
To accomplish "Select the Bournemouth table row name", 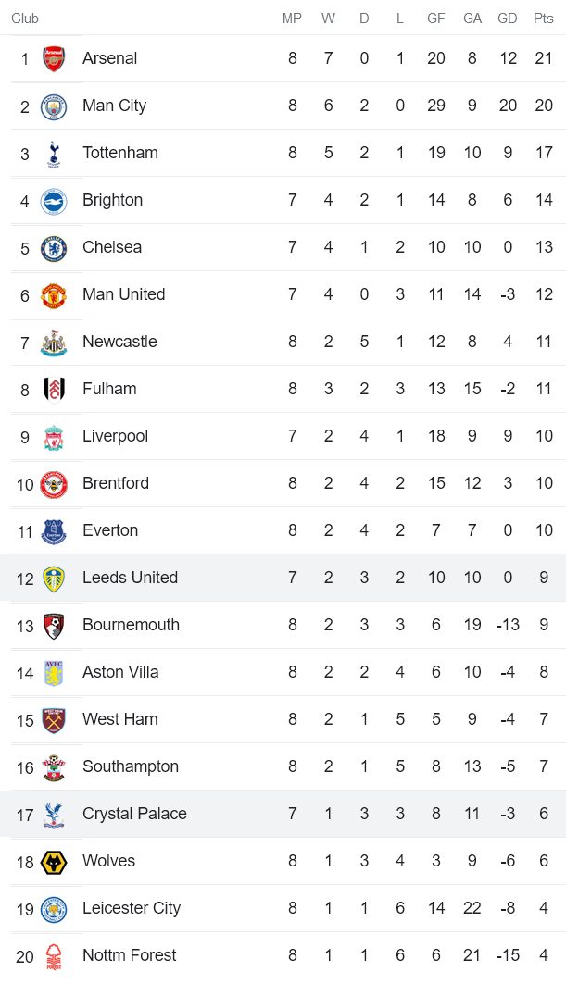I will pos(131,625).
